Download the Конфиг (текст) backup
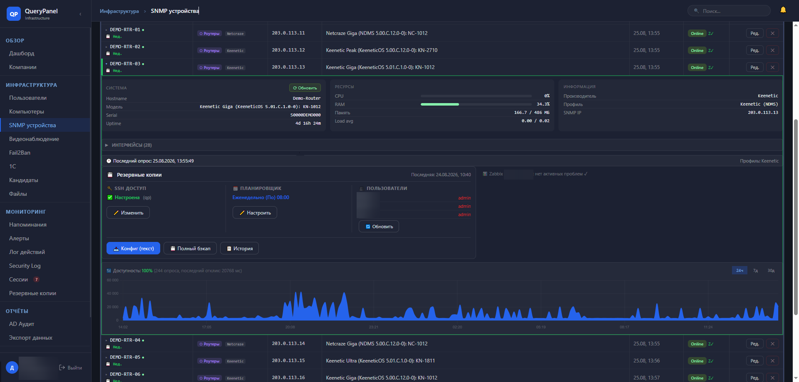 [x=133, y=248]
